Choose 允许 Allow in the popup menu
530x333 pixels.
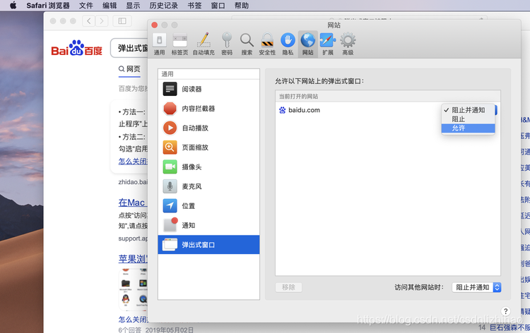pyautogui.click(x=468, y=128)
